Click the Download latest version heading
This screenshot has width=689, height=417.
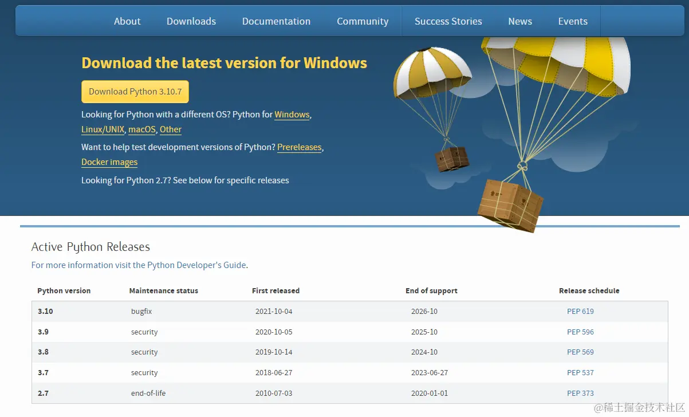pyautogui.click(x=224, y=63)
